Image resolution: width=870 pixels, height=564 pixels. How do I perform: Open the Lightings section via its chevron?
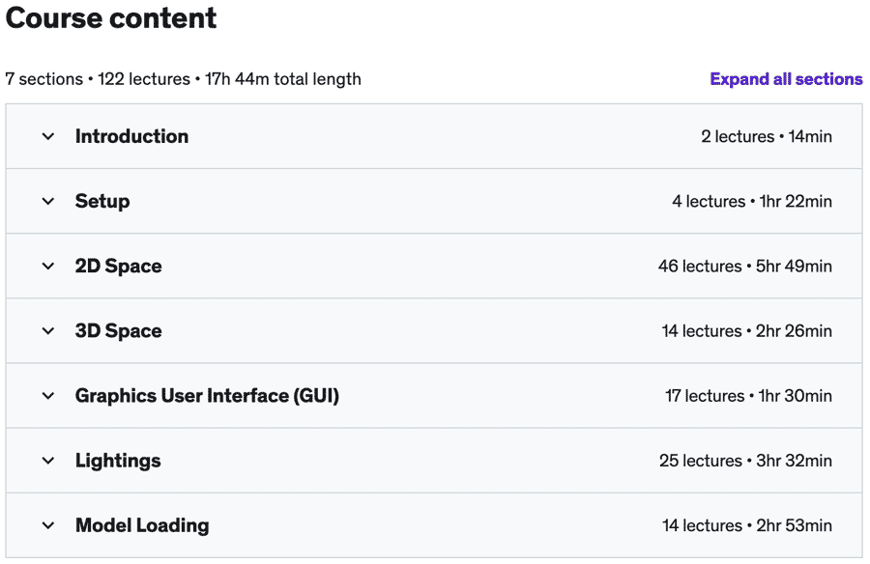[x=48, y=461]
